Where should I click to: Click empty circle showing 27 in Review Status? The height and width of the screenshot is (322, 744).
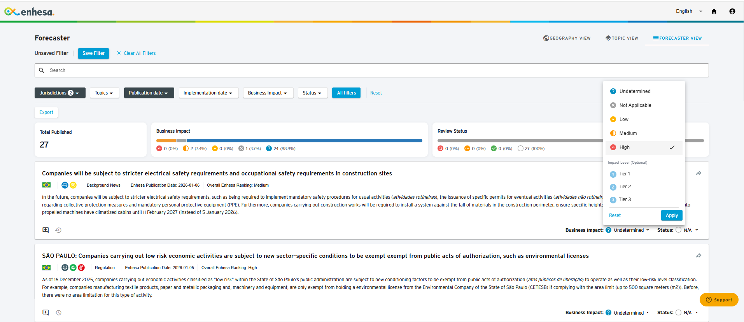tap(520, 149)
